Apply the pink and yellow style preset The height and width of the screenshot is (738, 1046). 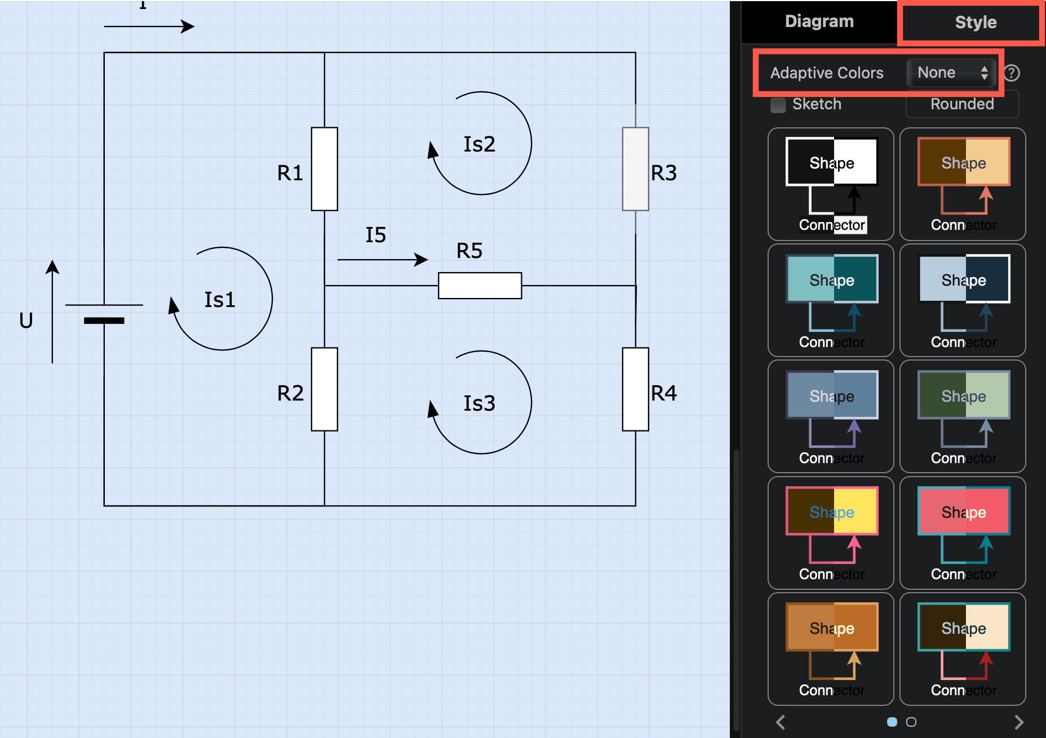[x=831, y=533]
